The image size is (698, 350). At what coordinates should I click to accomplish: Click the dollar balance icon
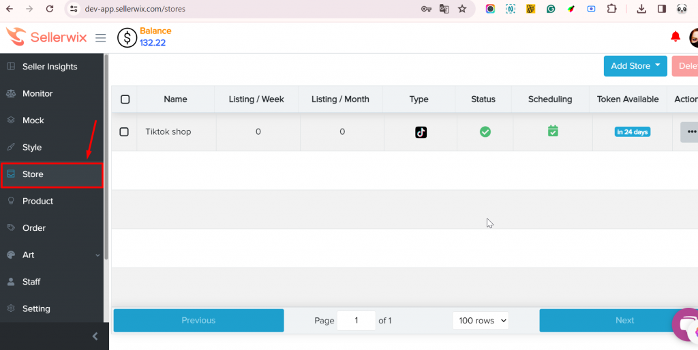[127, 37]
